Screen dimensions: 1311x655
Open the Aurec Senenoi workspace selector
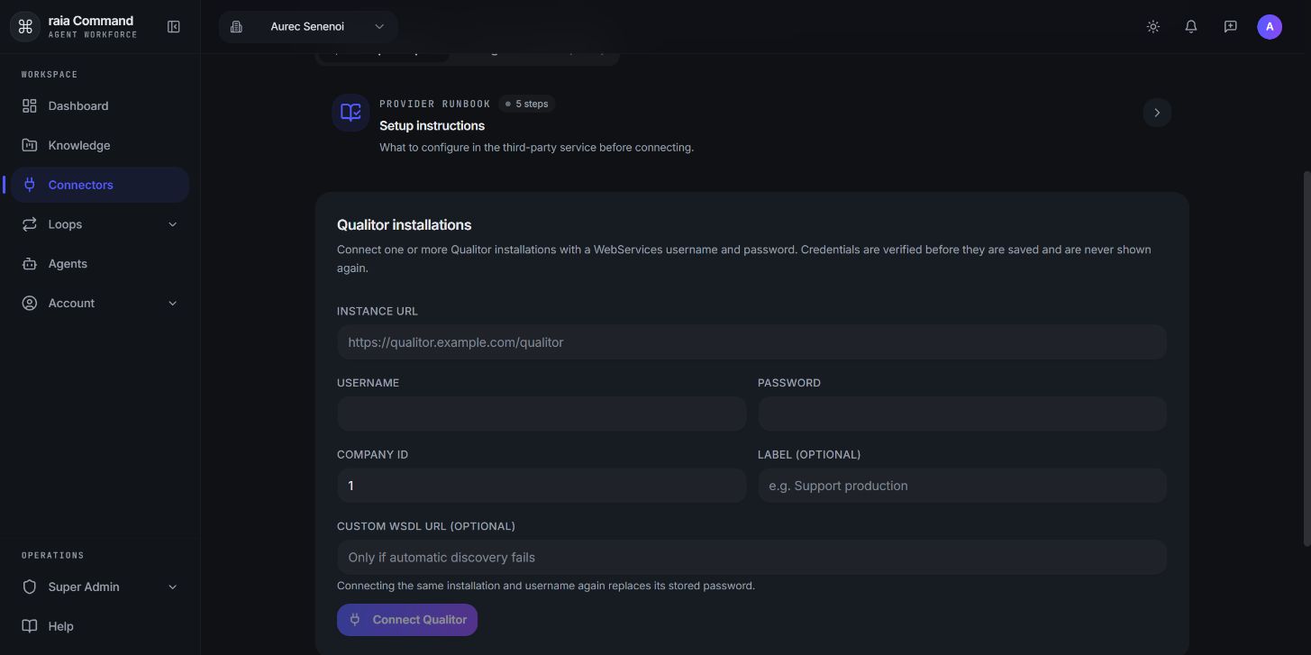[308, 27]
